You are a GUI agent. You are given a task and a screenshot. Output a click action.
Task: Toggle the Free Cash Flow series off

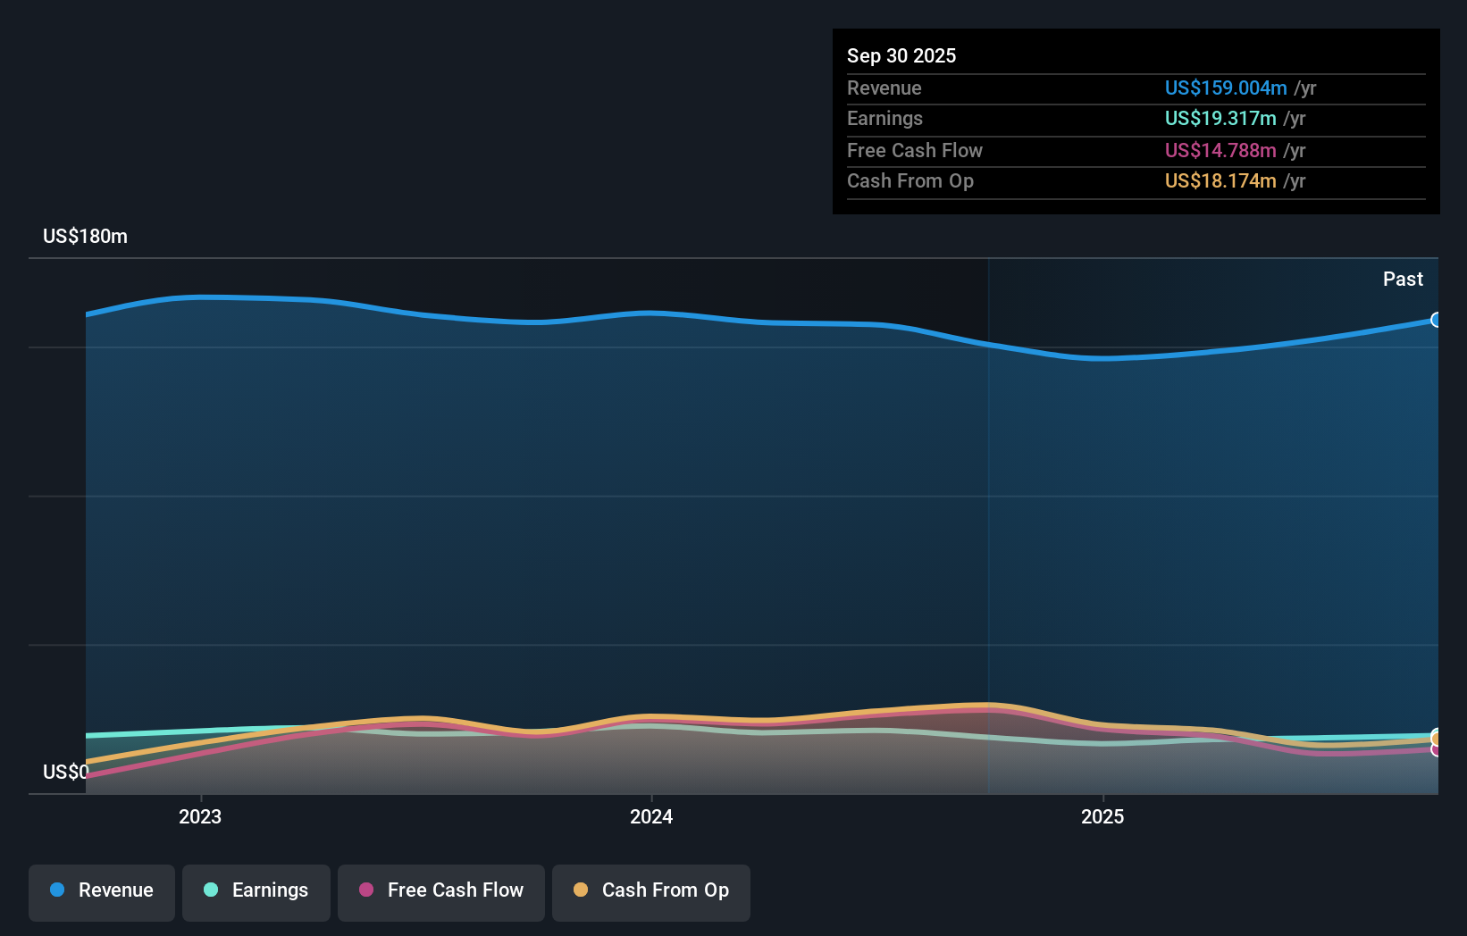pyautogui.click(x=440, y=890)
